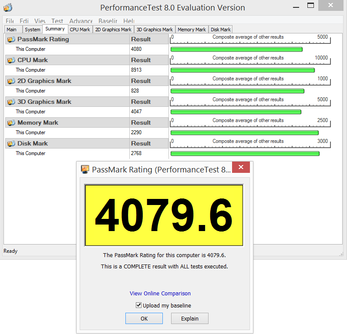Click the 3D Graphics Mark row icon

11,102
